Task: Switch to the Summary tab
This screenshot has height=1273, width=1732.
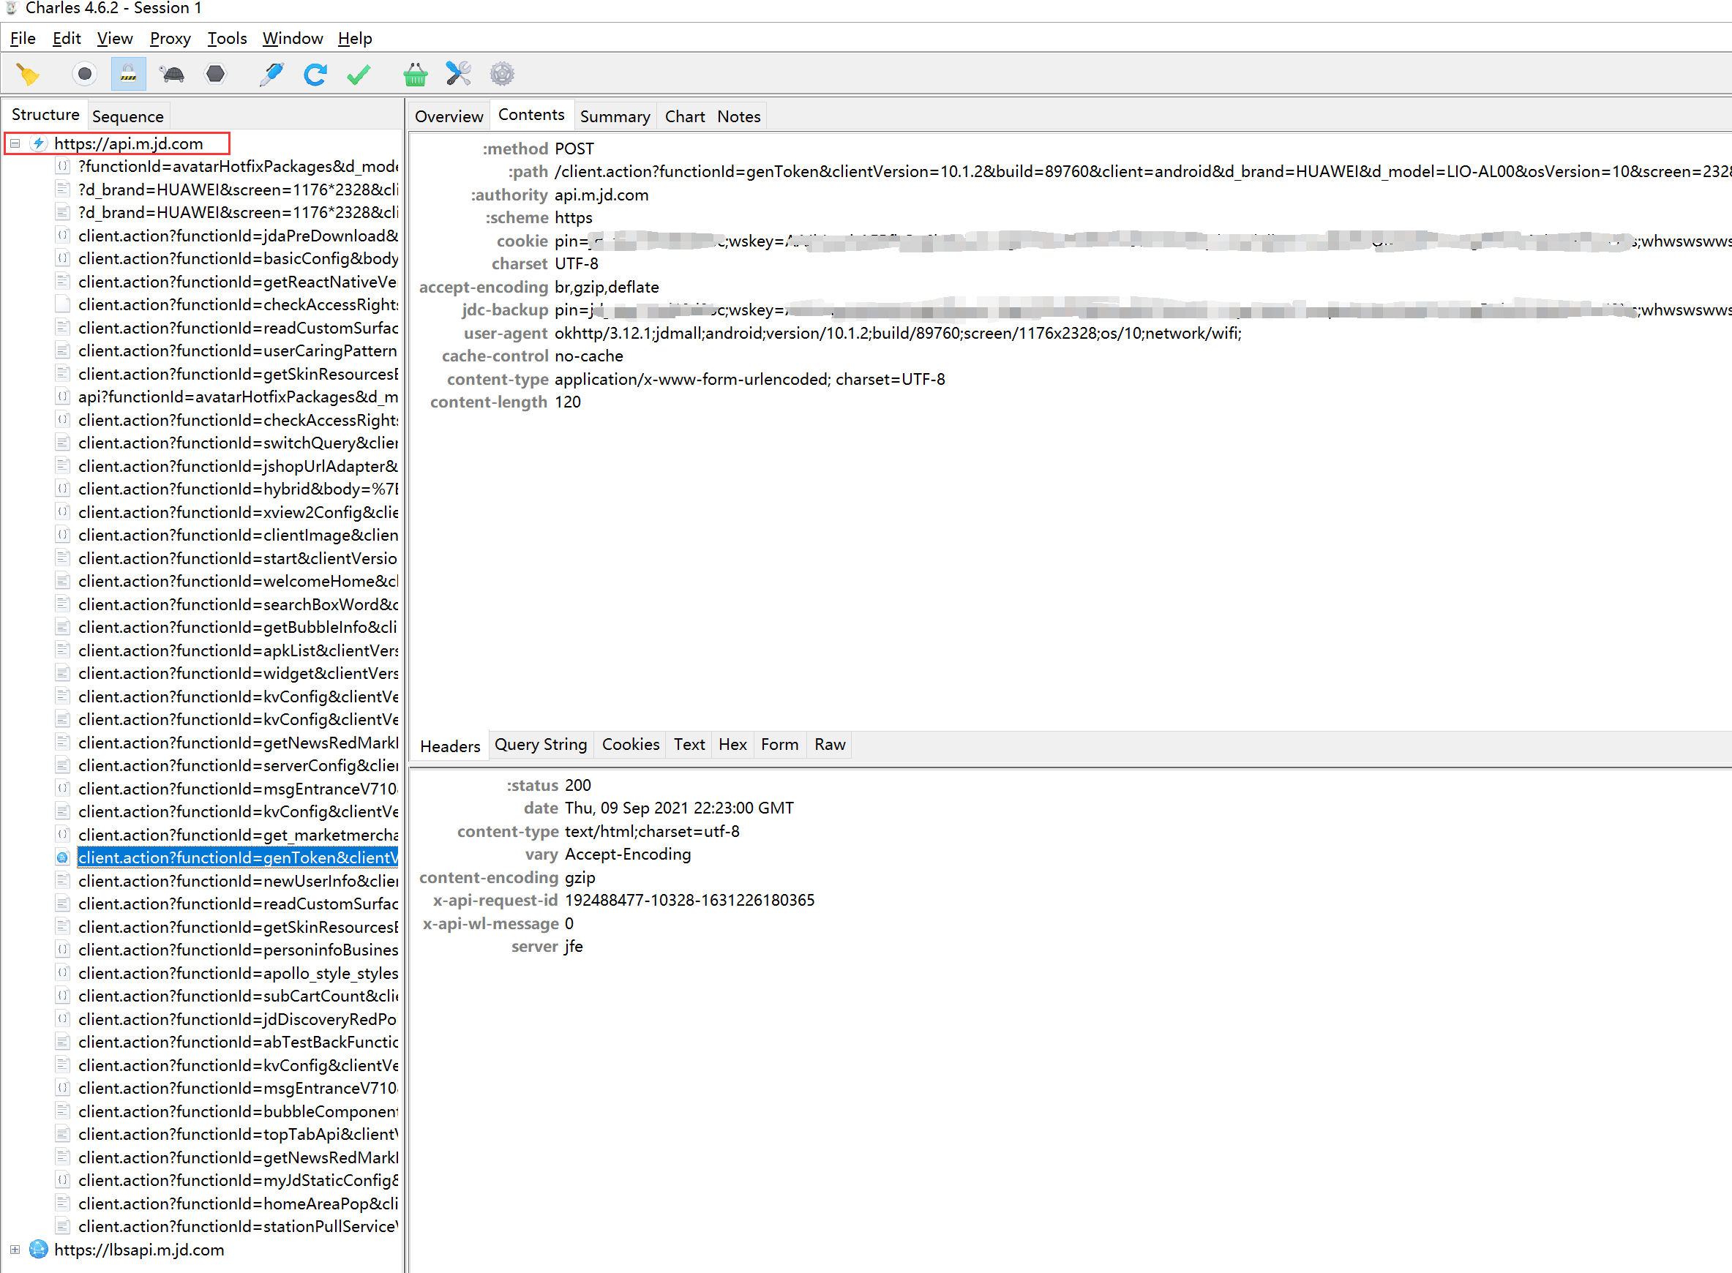Action: click(615, 116)
